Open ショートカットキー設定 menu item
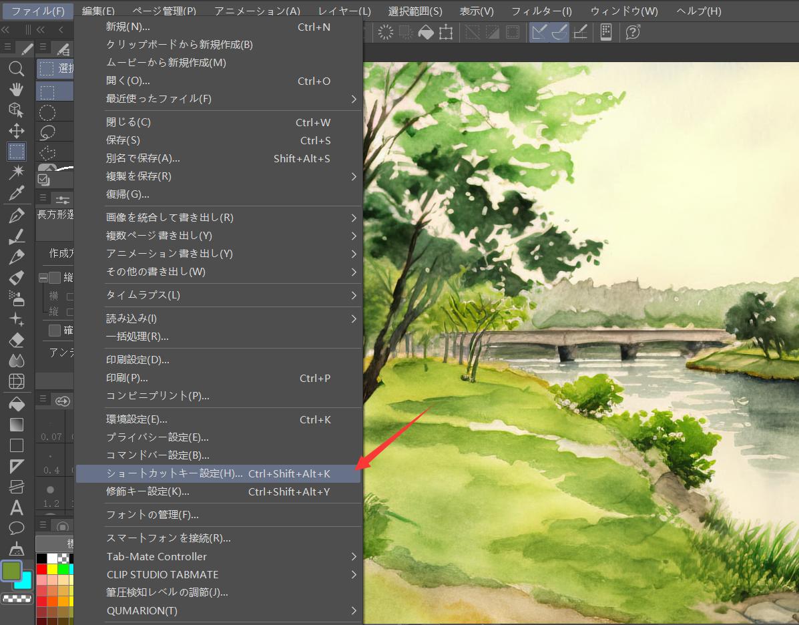This screenshot has height=625, width=799. [x=218, y=473]
